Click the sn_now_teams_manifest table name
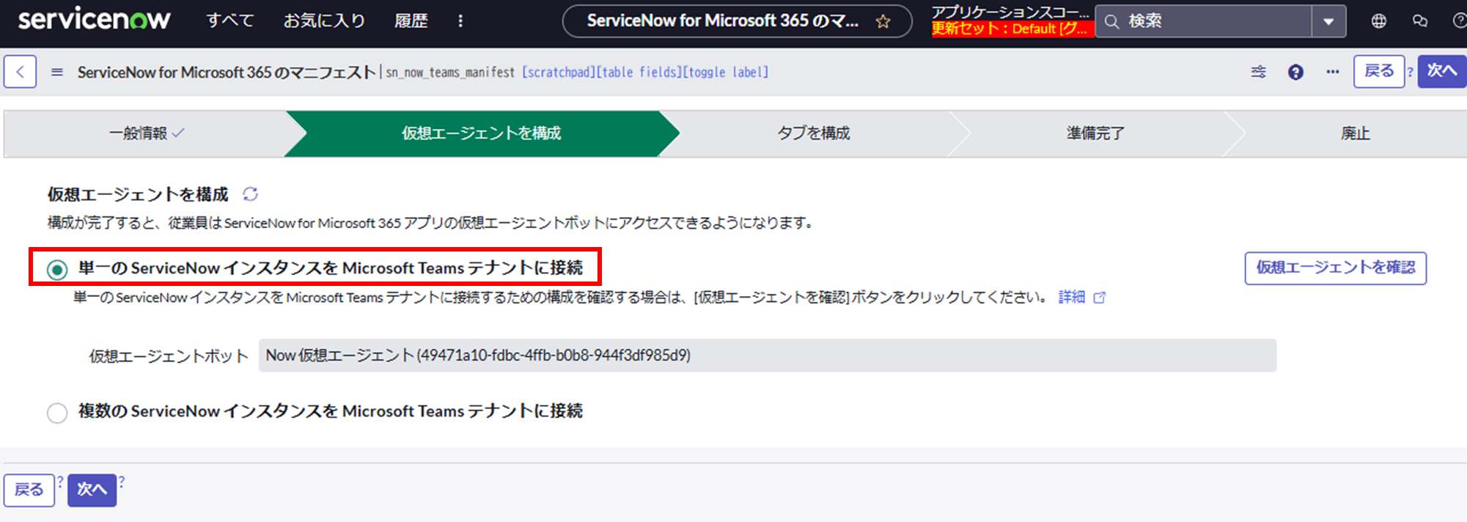 point(450,72)
